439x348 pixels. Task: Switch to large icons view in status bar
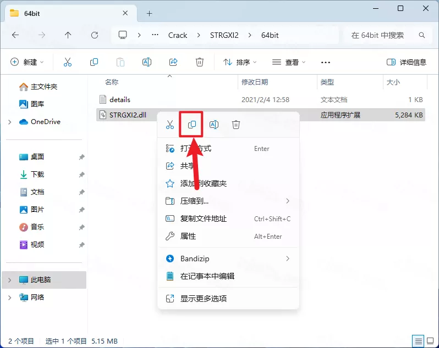[x=429, y=341]
